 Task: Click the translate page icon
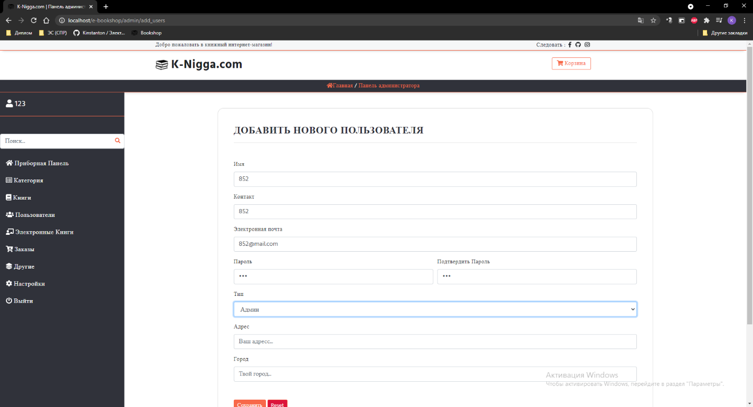(641, 21)
